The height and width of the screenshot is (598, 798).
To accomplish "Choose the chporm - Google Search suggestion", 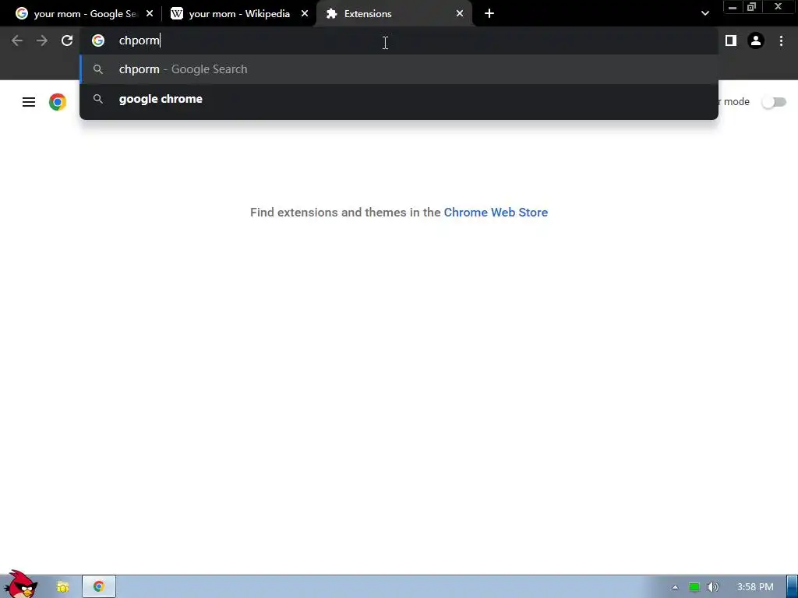I will point(399,69).
